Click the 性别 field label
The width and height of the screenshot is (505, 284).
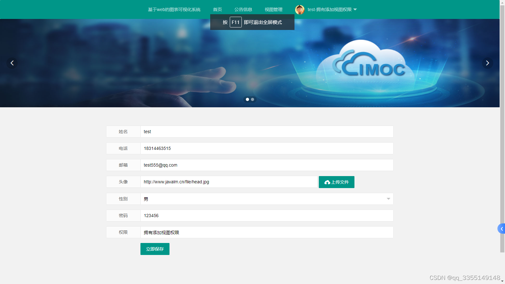coord(123,199)
